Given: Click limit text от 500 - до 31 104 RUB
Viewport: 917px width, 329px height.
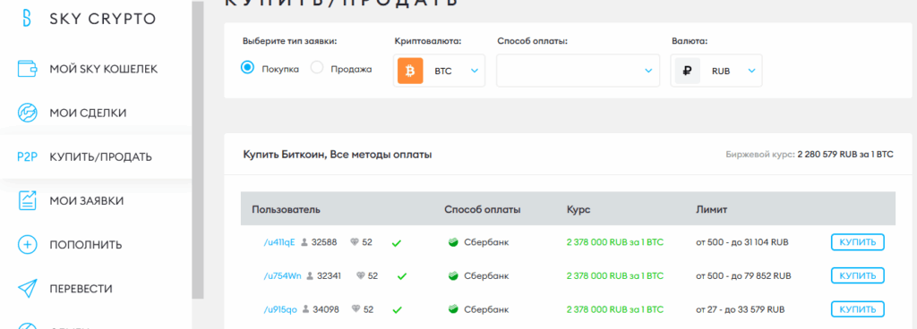Looking at the screenshot, I should [x=741, y=242].
